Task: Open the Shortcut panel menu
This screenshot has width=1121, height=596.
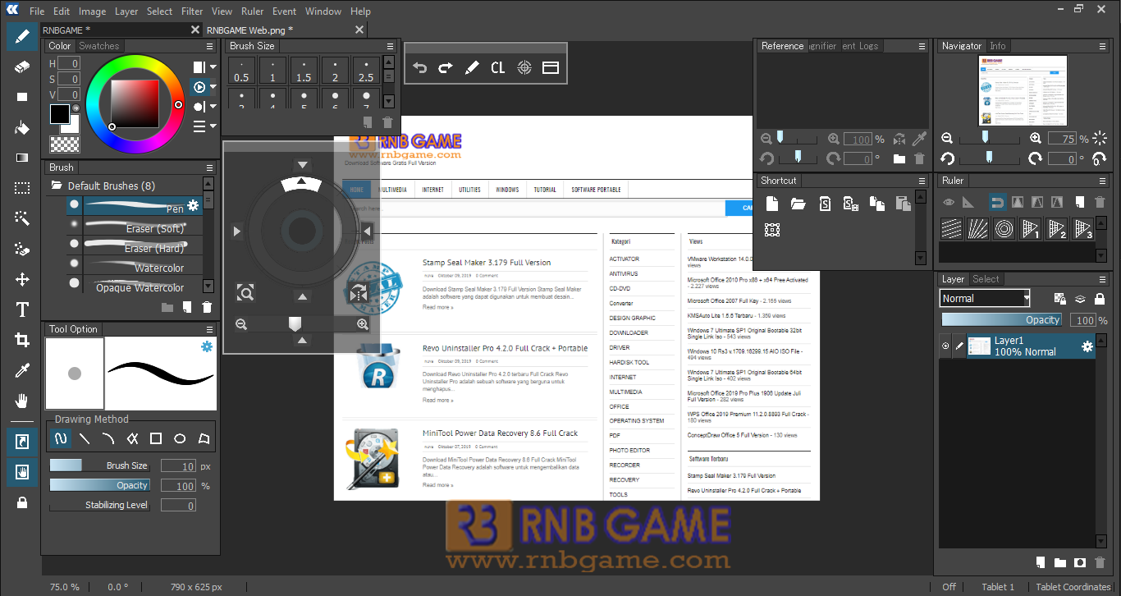Action: point(922,181)
